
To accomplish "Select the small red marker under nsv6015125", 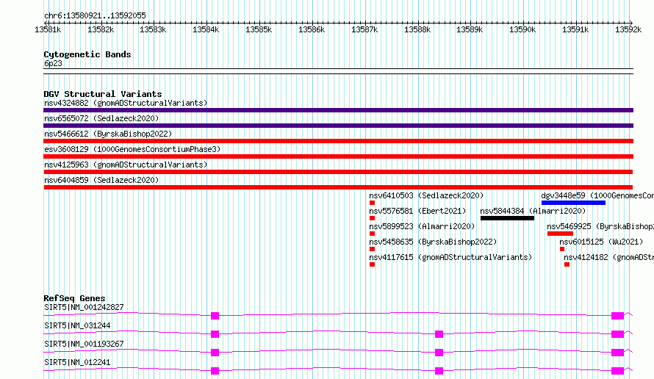I will click(562, 249).
